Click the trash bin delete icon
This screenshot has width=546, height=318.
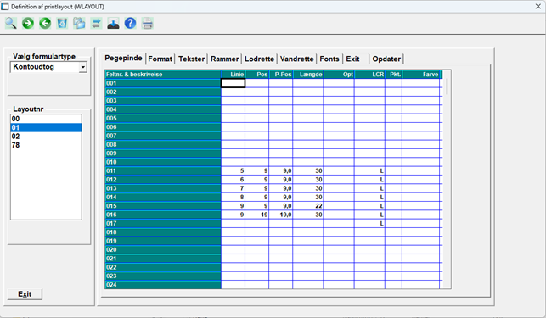pyautogui.click(x=62, y=23)
